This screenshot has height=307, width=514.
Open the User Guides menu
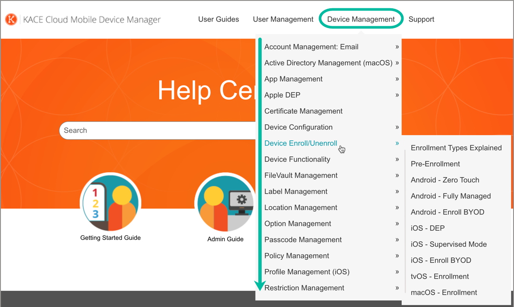pos(219,19)
